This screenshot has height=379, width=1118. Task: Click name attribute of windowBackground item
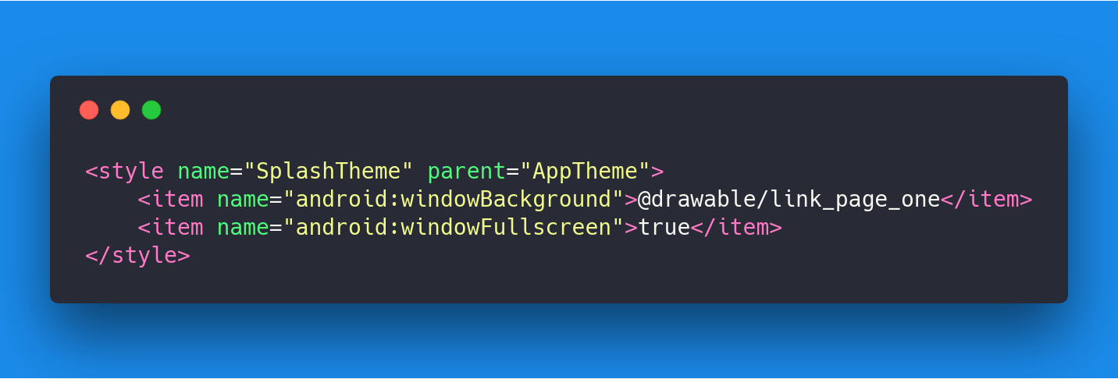243,200
